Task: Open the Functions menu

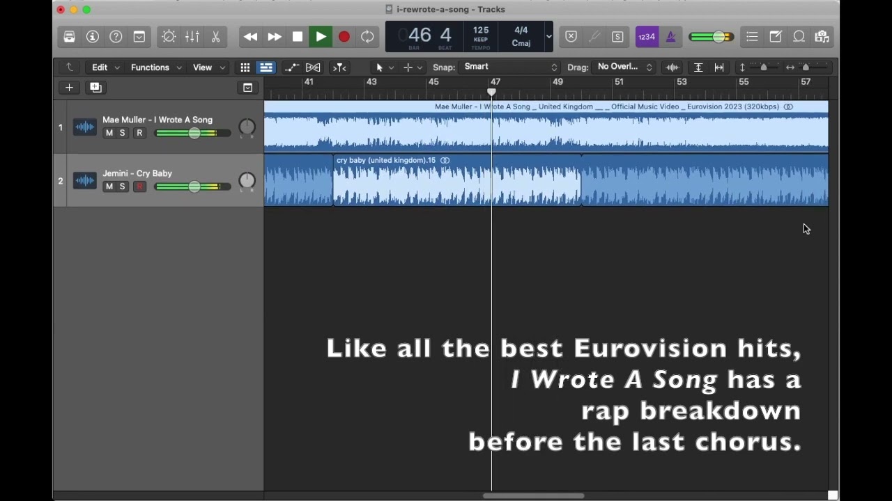Action: point(156,67)
